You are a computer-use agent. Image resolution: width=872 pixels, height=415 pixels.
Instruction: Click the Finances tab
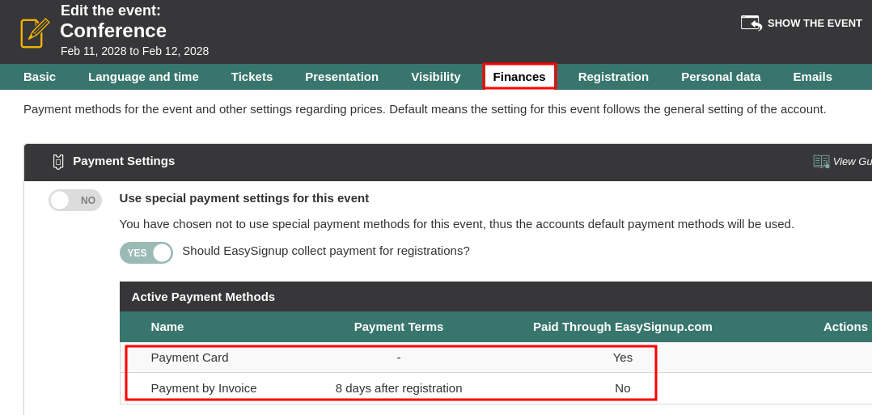[x=519, y=77]
